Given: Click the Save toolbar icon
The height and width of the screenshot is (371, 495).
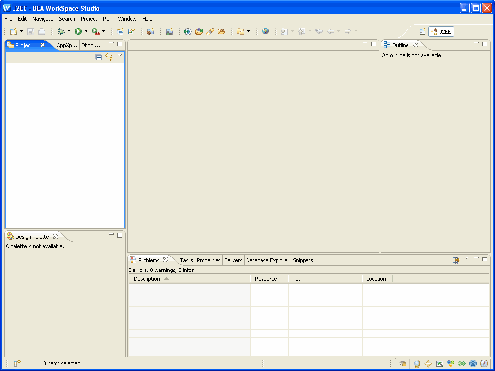Looking at the screenshot, I should point(30,31).
